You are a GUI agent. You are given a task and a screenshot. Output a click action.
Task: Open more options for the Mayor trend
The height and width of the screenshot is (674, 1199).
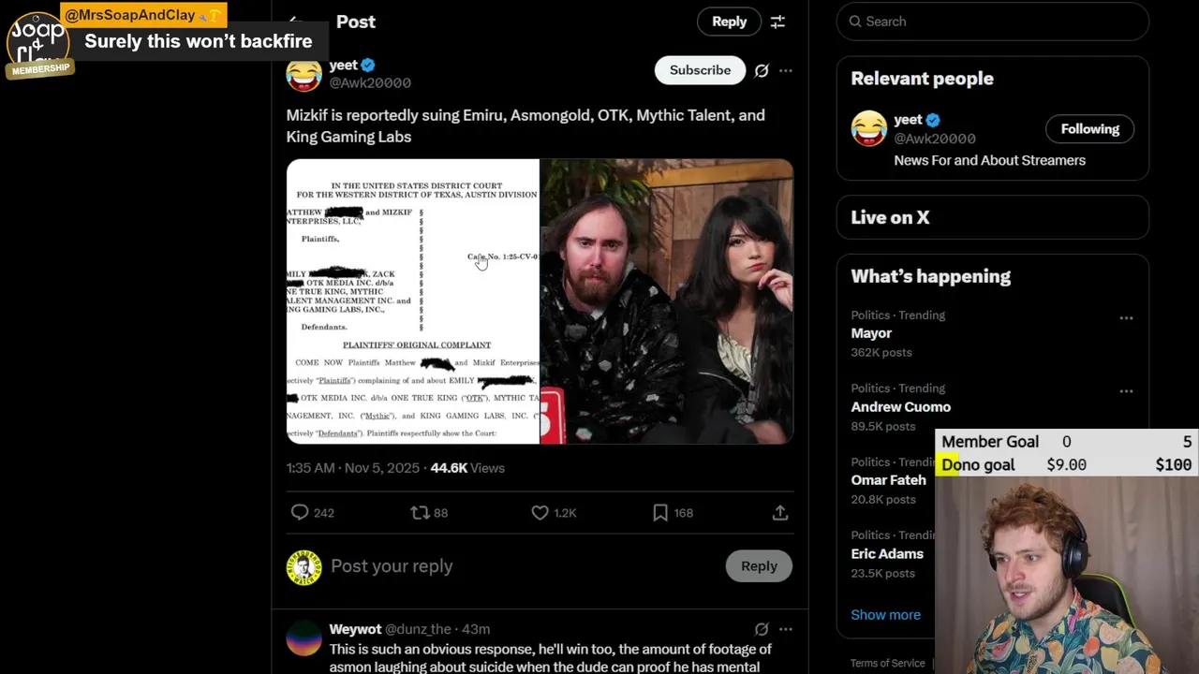pyautogui.click(x=1126, y=318)
